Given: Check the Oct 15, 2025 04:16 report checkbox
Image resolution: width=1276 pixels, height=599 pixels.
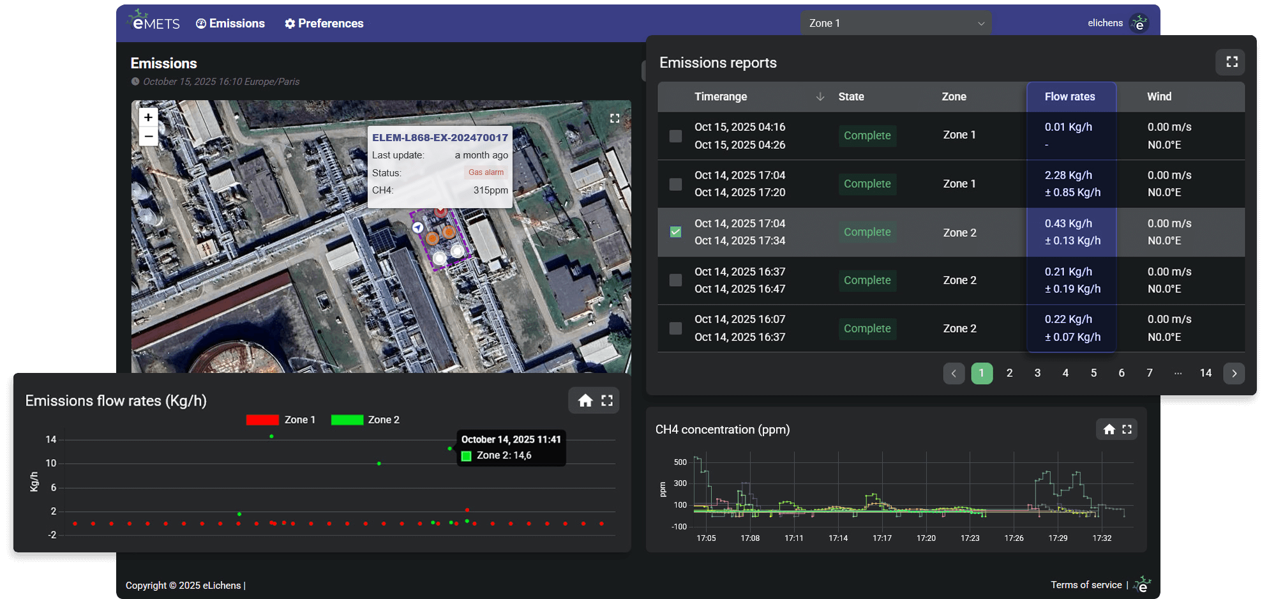Looking at the screenshot, I should [675, 136].
